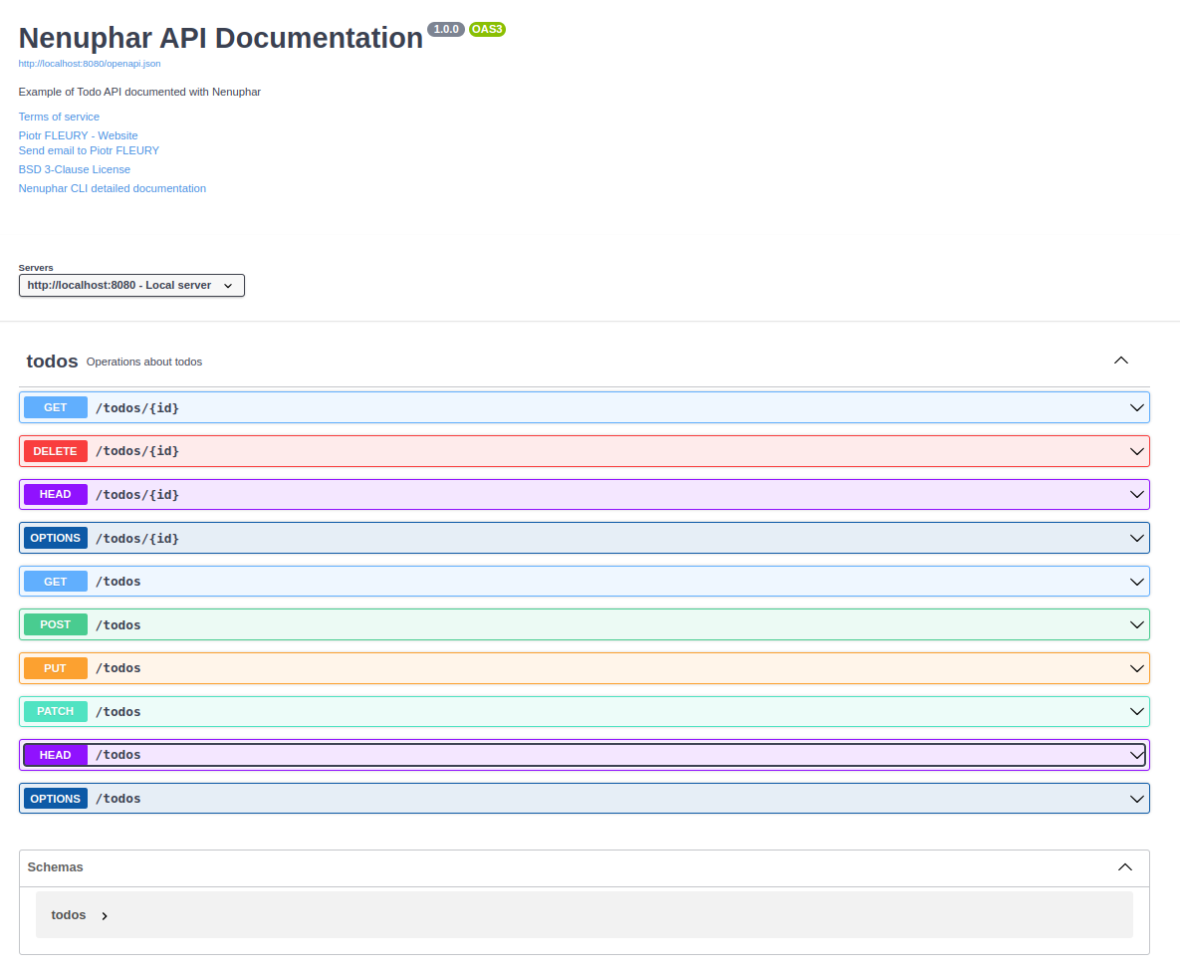Visit Piotr FLEURY - Website link

coord(79,135)
